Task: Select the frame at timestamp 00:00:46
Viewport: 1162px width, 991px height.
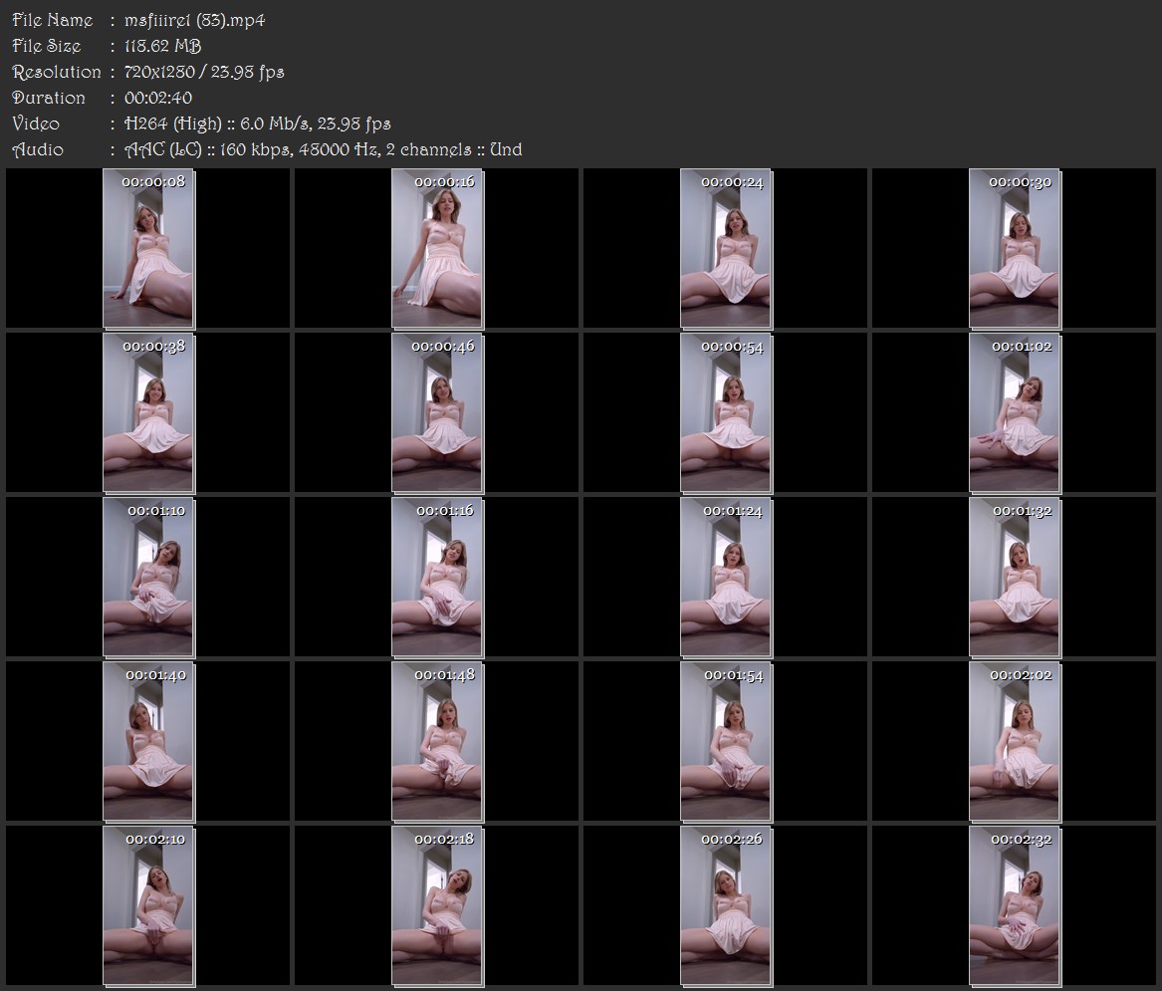Action: coord(437,413)
